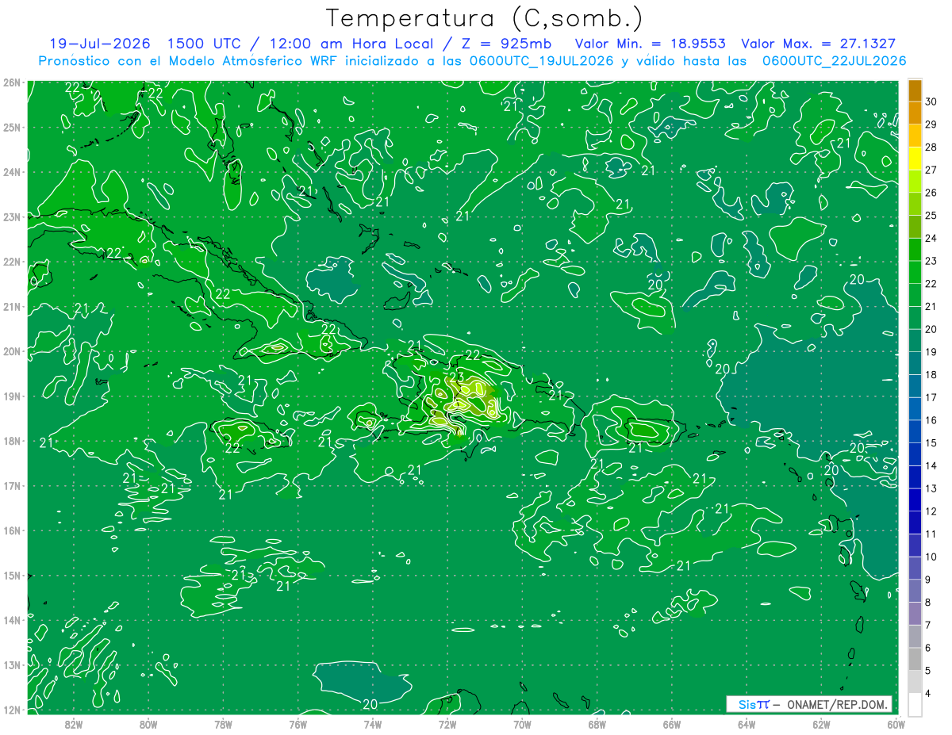Click the '76W' longitude axis label
This screenshot has height=735, width=952.
[x=298, y=725]
